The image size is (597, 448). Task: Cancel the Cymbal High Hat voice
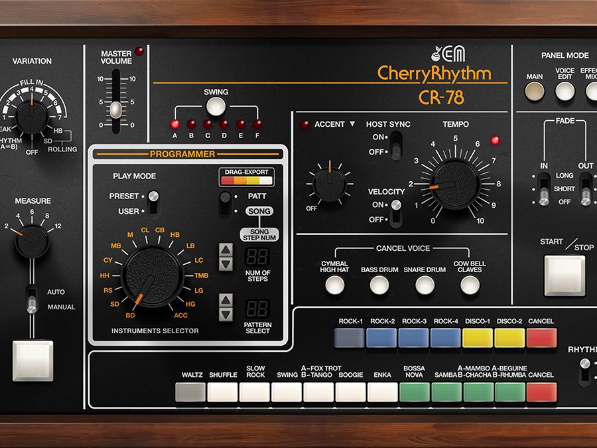click(x=335, y=285)
